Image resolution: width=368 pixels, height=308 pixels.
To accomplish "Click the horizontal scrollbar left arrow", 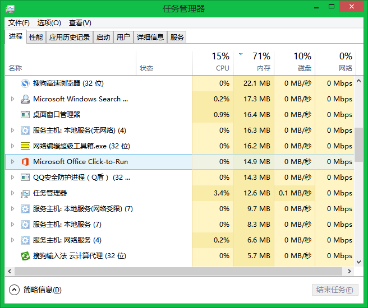I will point(10,271).
